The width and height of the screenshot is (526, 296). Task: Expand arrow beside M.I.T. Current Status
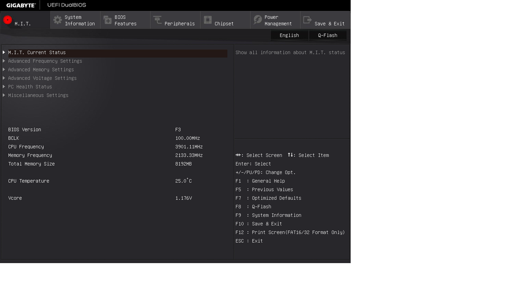point(4,53)
